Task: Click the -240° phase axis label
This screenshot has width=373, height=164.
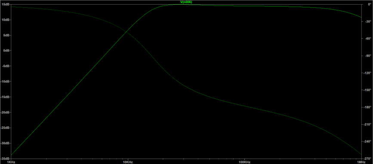Action: point(368,141)
